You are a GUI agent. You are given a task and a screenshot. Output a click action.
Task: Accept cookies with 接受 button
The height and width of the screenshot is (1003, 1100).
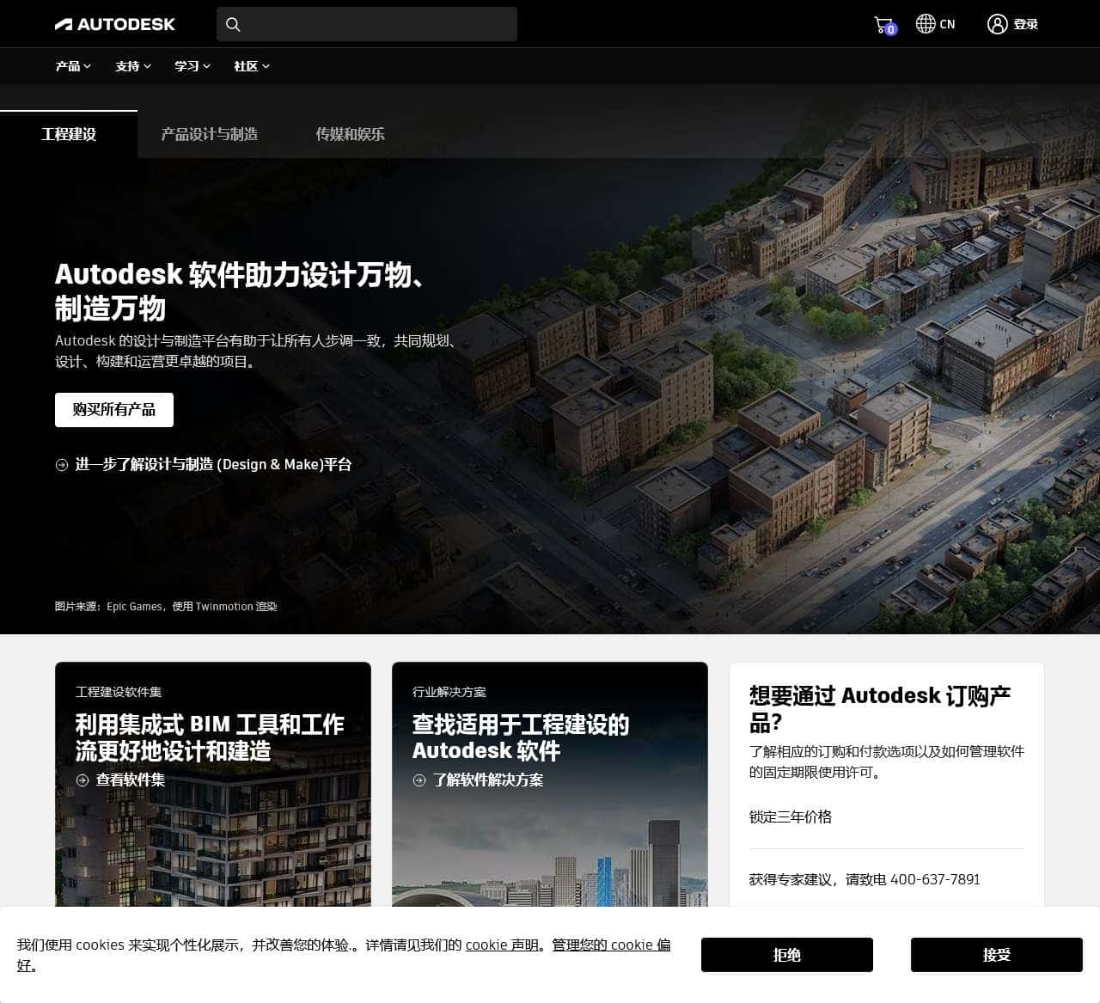tap(997, 955)
